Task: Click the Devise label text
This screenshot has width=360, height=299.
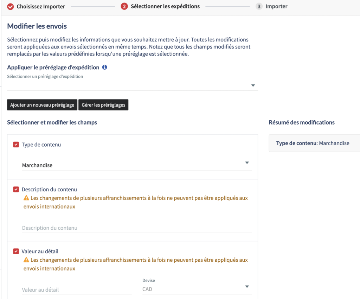Action: pyautogui.click(x=149, y=280)
